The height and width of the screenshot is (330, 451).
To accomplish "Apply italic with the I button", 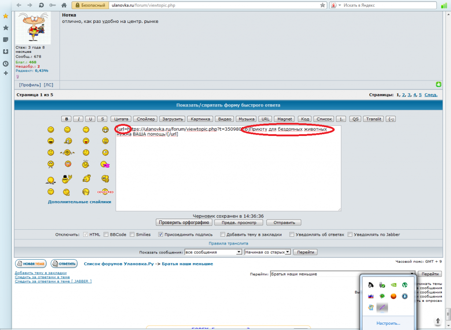I will (78, 119).
